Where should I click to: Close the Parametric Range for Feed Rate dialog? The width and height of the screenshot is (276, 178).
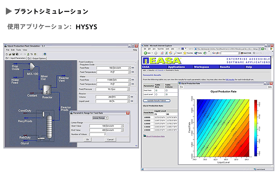128,113
